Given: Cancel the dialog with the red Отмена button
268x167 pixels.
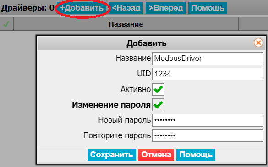Looking at the screenshot, I should click(156, 155).
